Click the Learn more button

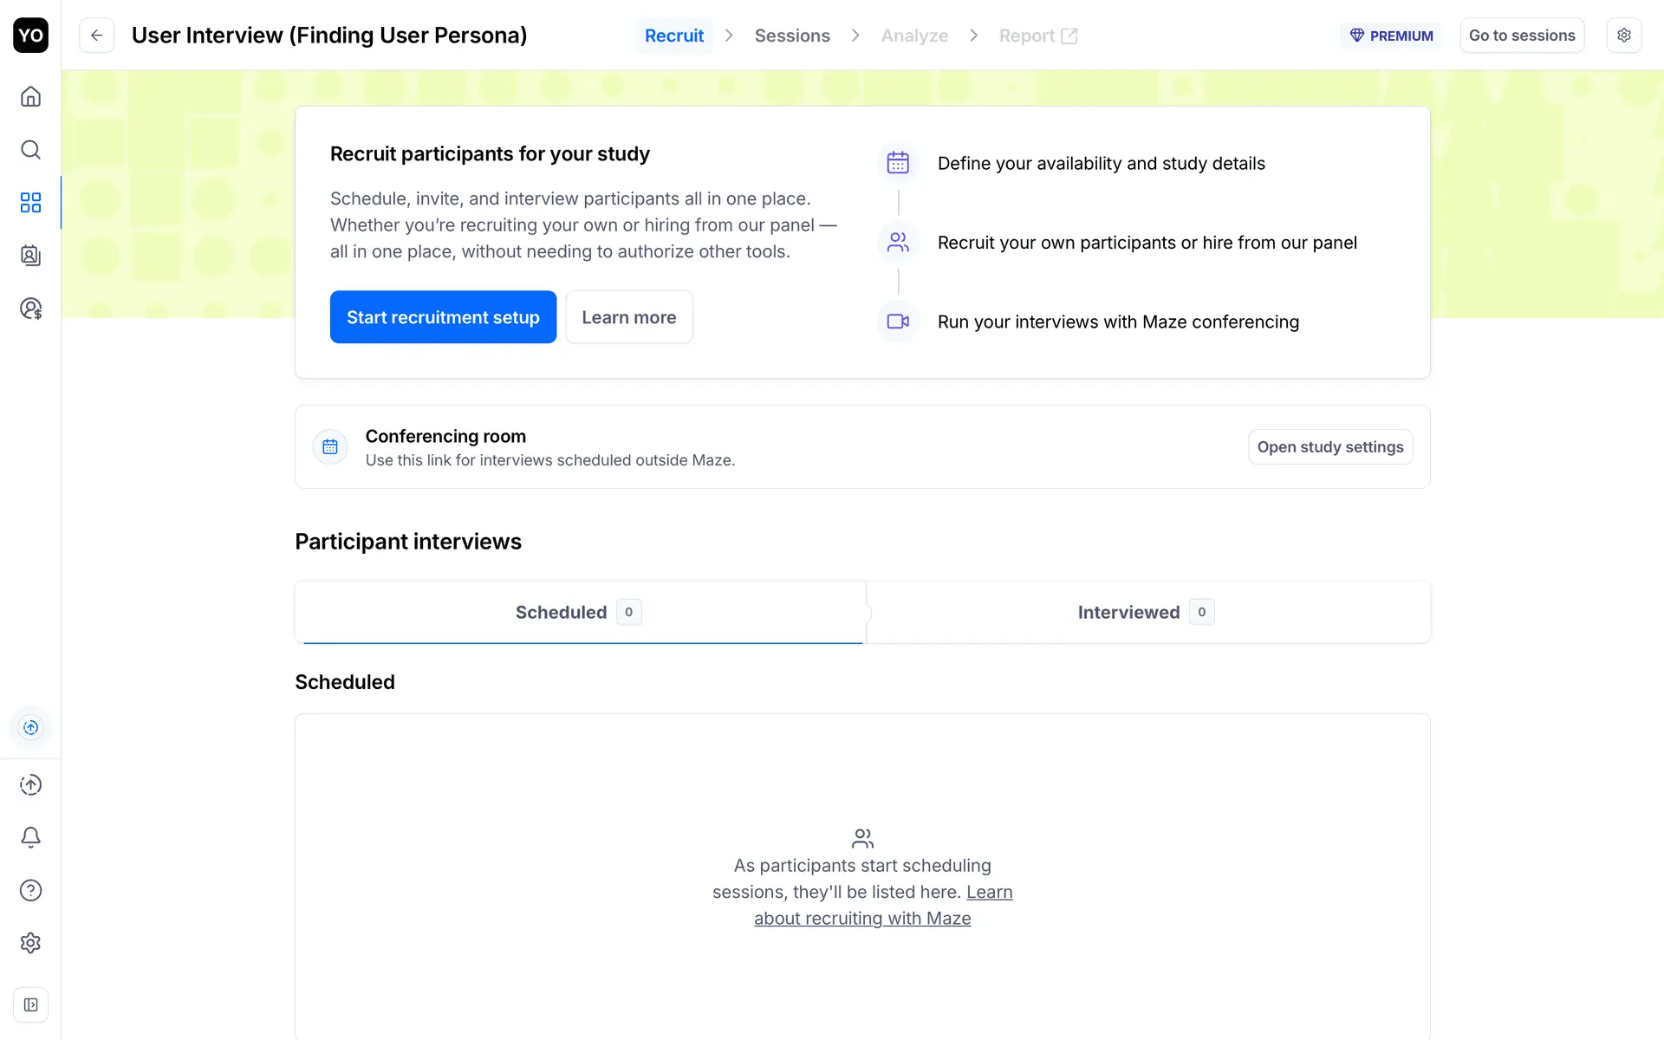[628, 317]
